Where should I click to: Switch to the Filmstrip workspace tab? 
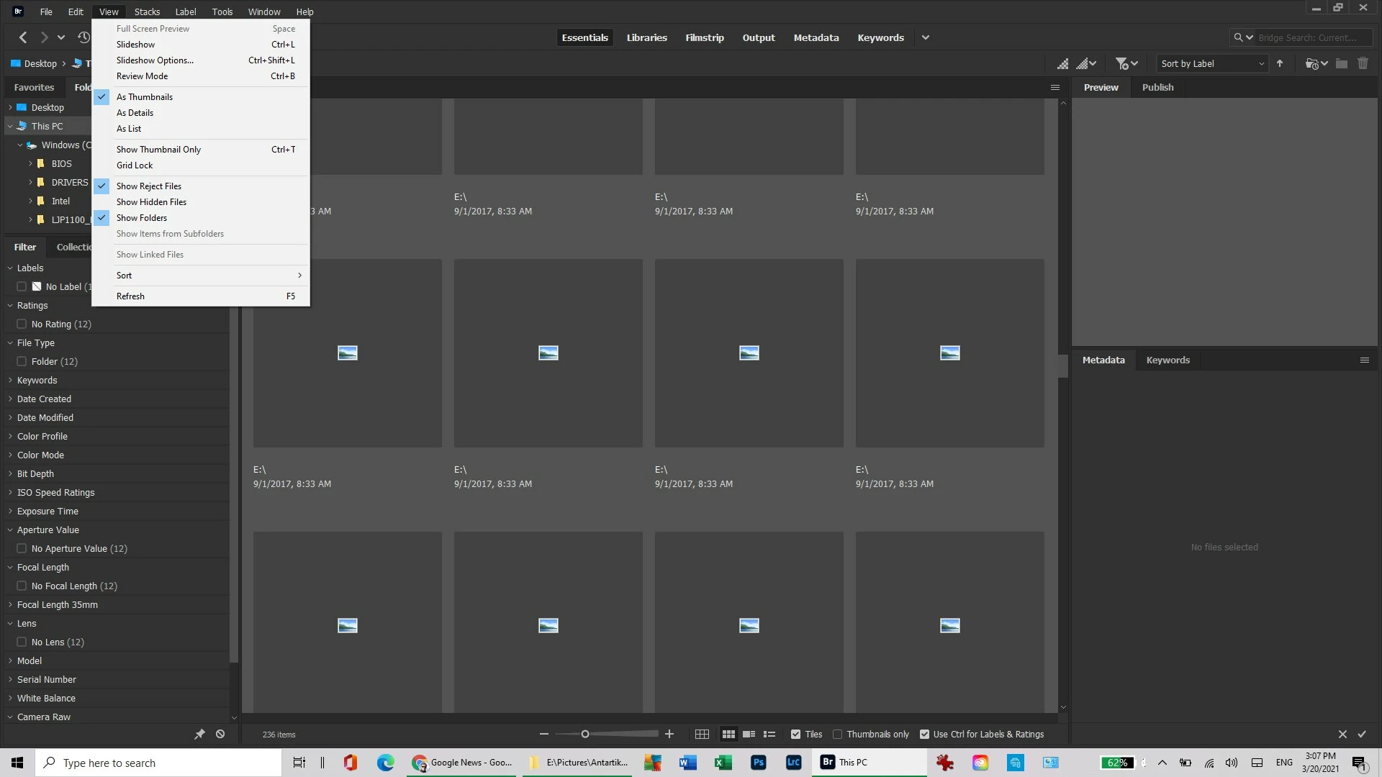click(704, 37)
